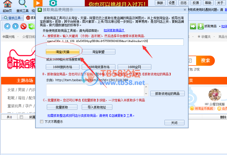Close the 抓取商品使用提示 dialog with X
This screenshot has width=227, height=155.
(185, 10)
